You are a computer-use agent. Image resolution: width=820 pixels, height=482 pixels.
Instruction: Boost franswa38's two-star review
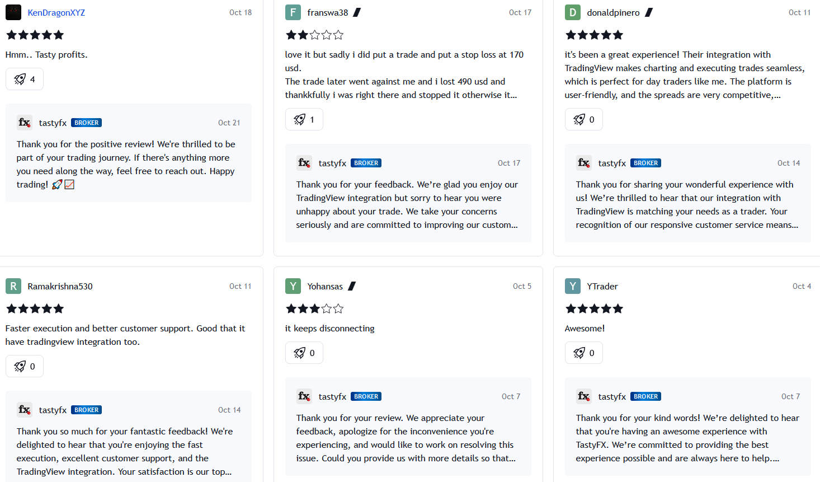304,119
